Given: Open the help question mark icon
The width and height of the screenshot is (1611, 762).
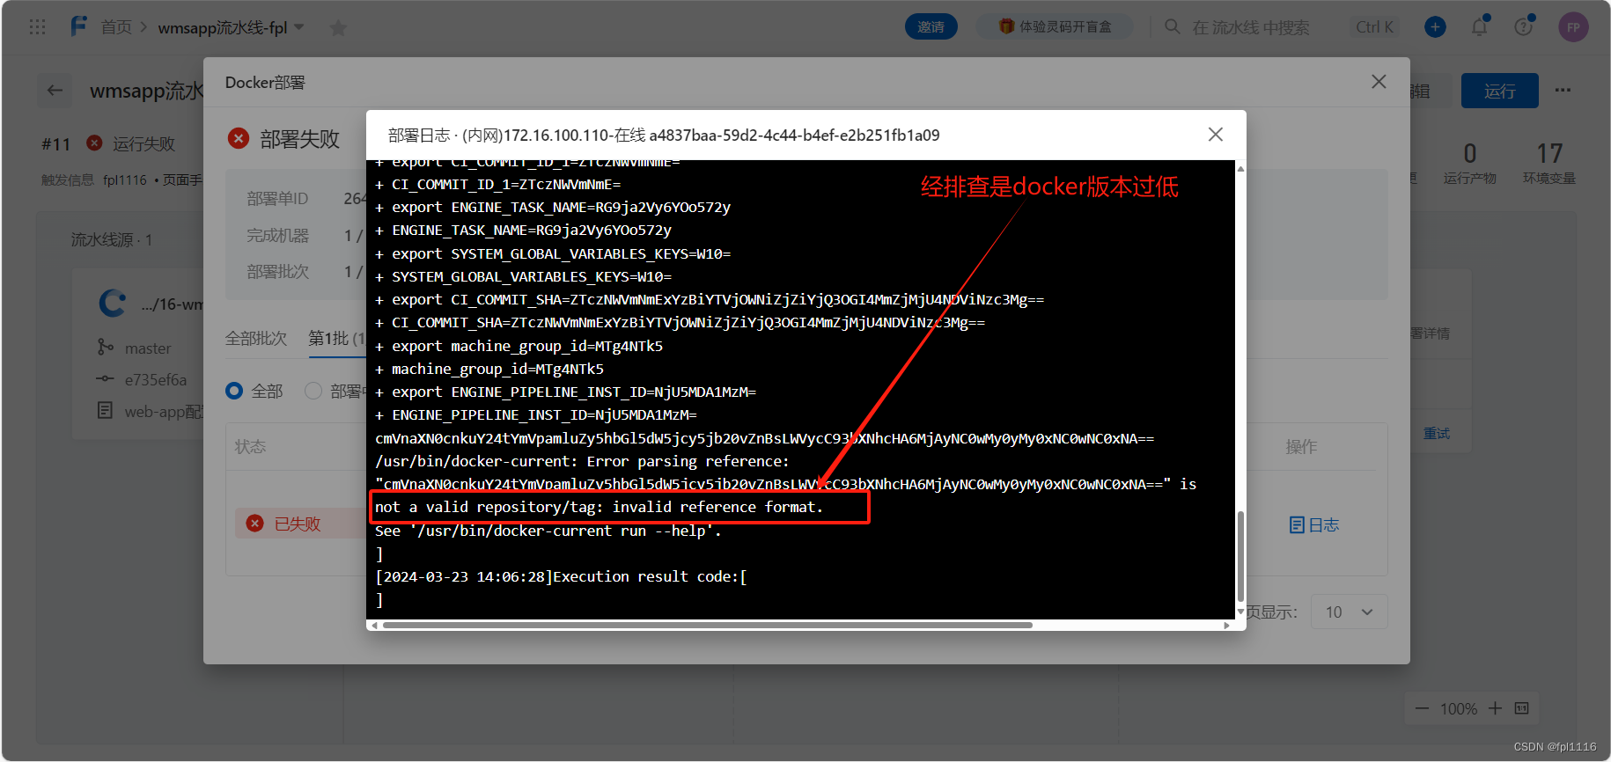Looking at the screenshot, I should pos(1524,27).
